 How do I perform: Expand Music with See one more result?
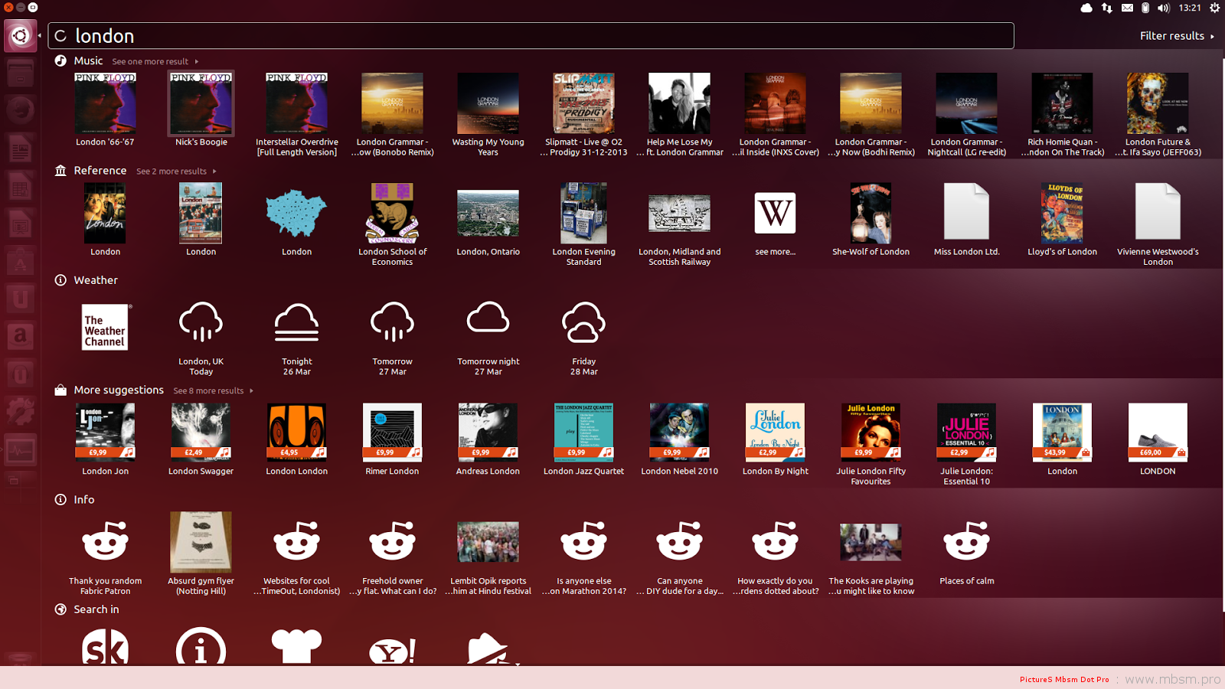point(155,61)
